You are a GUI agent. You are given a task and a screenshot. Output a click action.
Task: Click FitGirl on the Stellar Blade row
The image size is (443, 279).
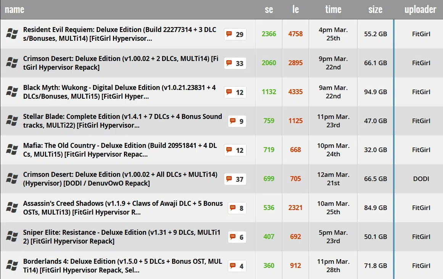click(421, 121)
